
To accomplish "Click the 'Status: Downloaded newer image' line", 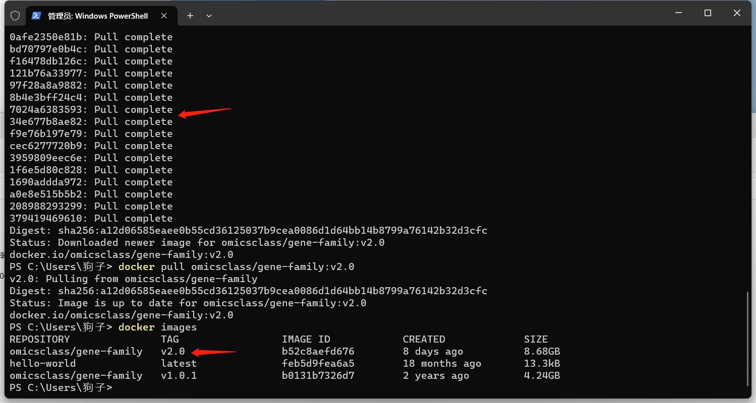I will (x=197, y=243).
